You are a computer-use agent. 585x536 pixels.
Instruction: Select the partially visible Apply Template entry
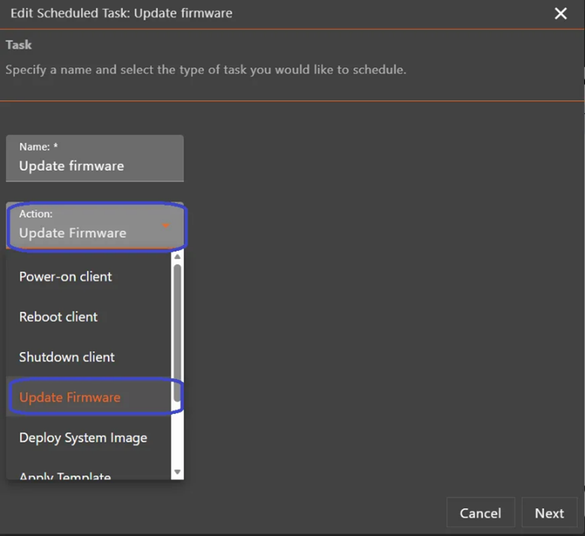coord(65,475)
